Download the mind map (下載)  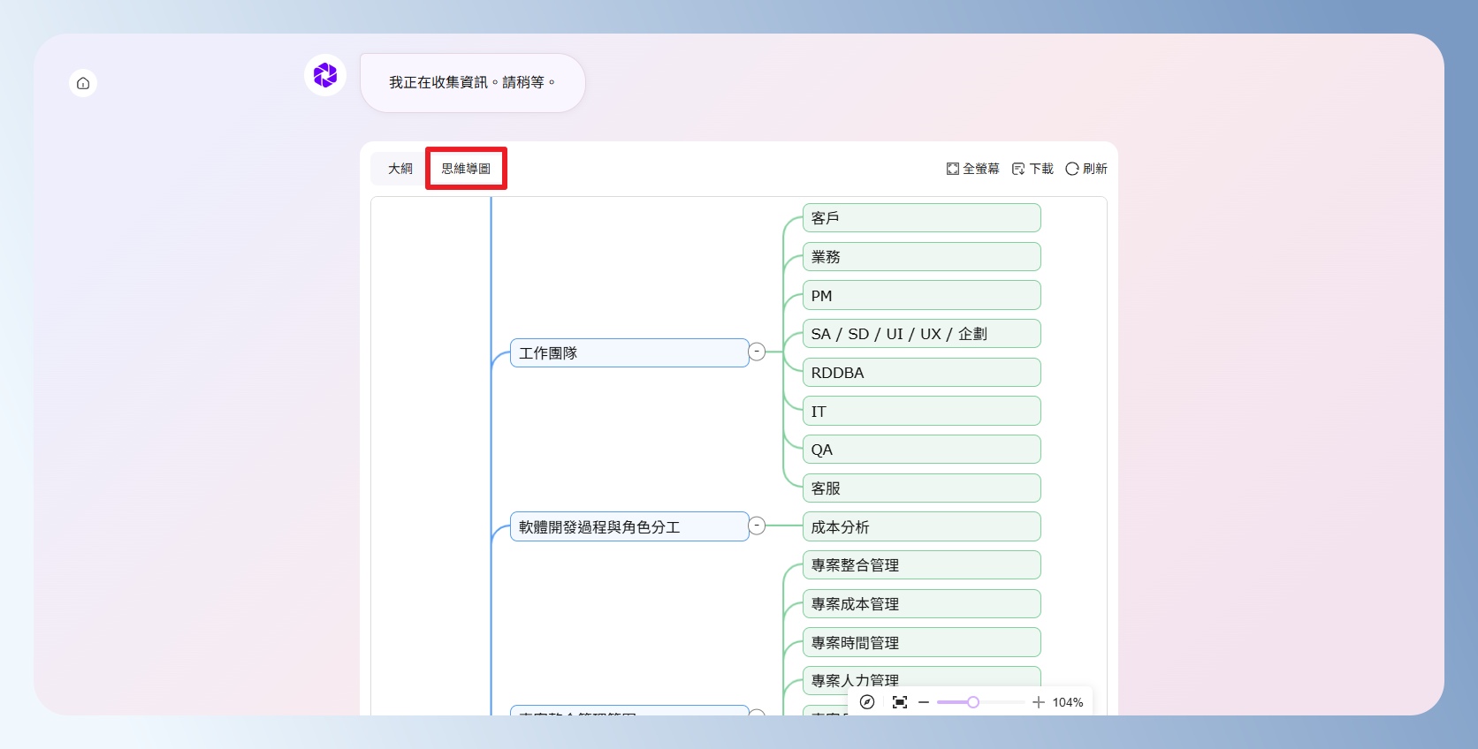tap(1032, 169)
